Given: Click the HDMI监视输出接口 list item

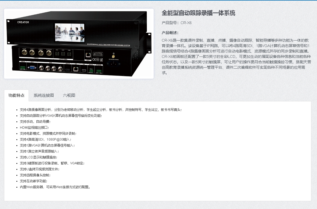Looking at the screenshot, I should pos(35,128).
